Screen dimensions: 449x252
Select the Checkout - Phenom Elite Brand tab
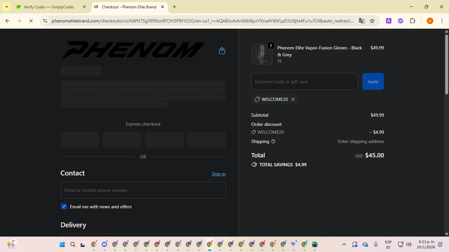129,7
